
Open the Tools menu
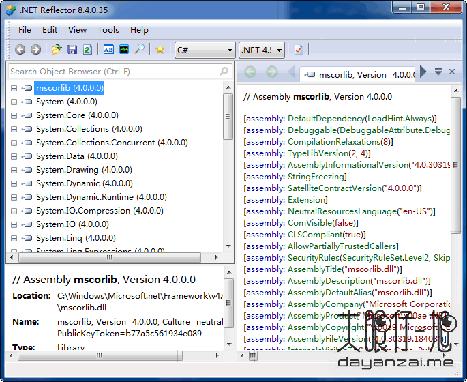(108, 30)
